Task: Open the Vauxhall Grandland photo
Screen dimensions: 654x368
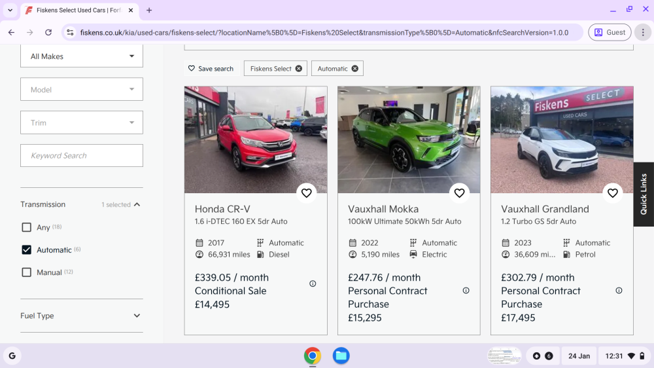Action: click(562, 139)
